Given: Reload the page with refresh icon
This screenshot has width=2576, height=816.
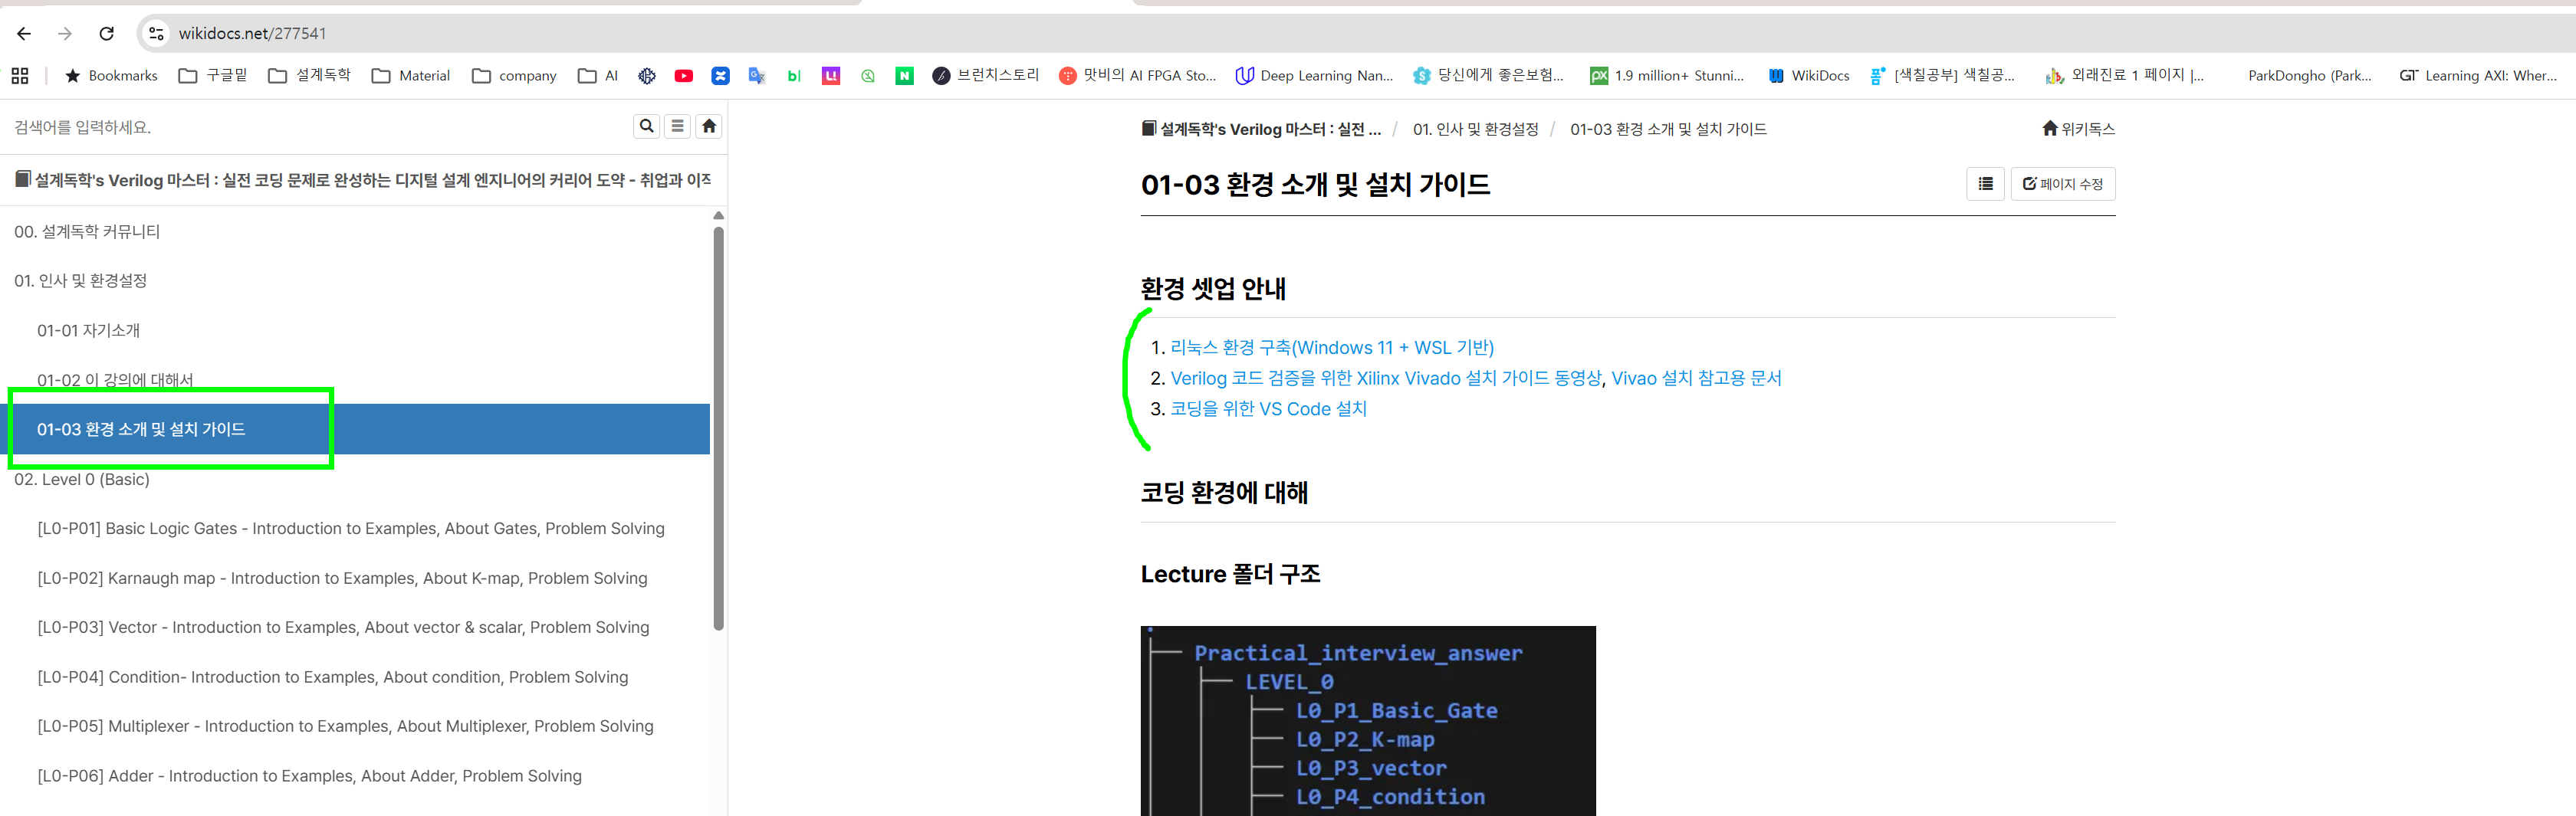Looking at the screenshot, I should (107, 34).
